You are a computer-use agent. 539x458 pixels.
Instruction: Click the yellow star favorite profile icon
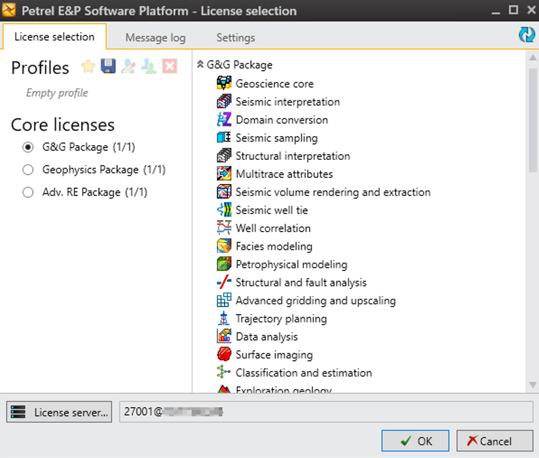pos(88,67)
